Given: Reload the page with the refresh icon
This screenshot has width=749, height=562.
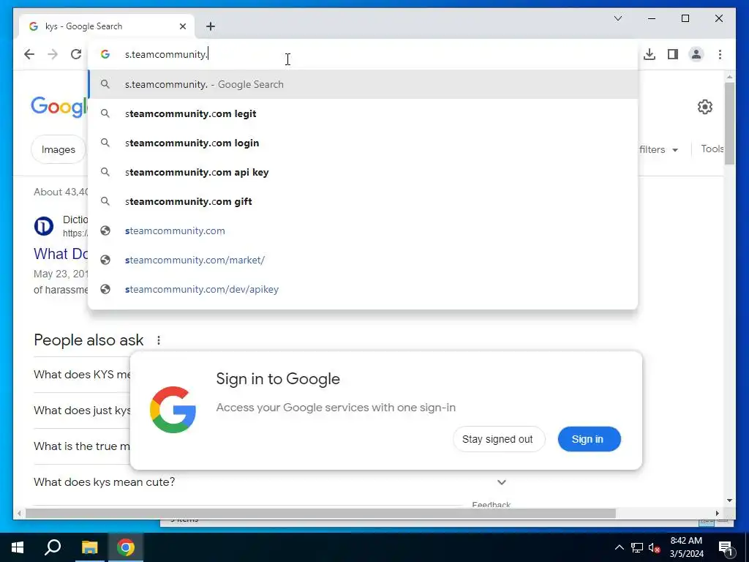Looking at the screenshot, I should (x=76, y=54).
